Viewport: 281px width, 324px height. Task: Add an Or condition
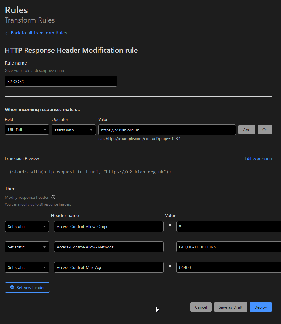coord(264,130)
